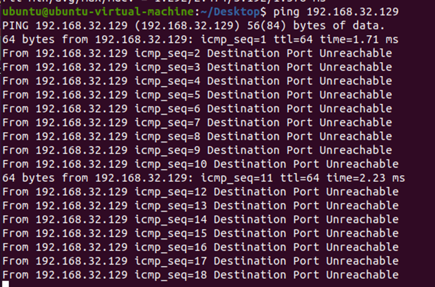
Task: Click the icmp_seq=4 output line
Action: 197,81
